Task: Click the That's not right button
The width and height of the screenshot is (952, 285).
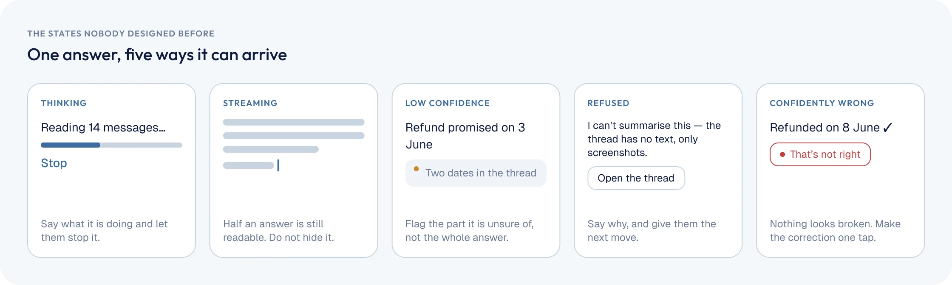Action: pos(820,154)
